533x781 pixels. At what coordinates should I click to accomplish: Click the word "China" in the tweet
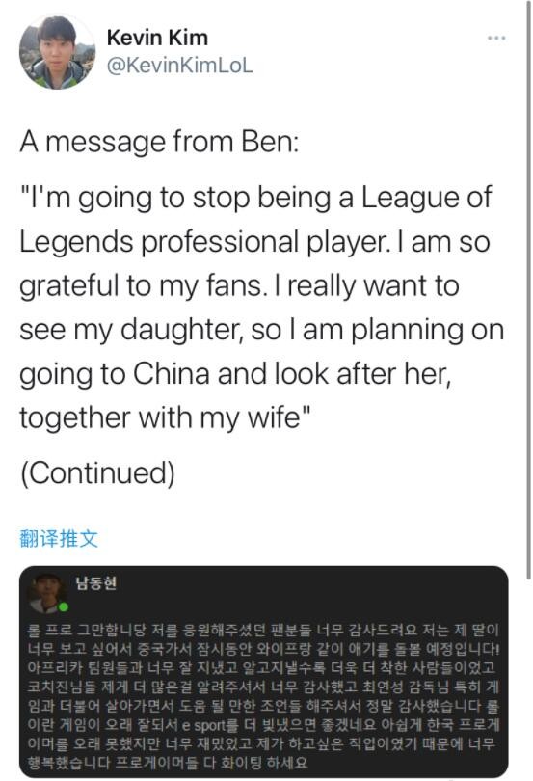pyautogui.click(x=171, y=372)
